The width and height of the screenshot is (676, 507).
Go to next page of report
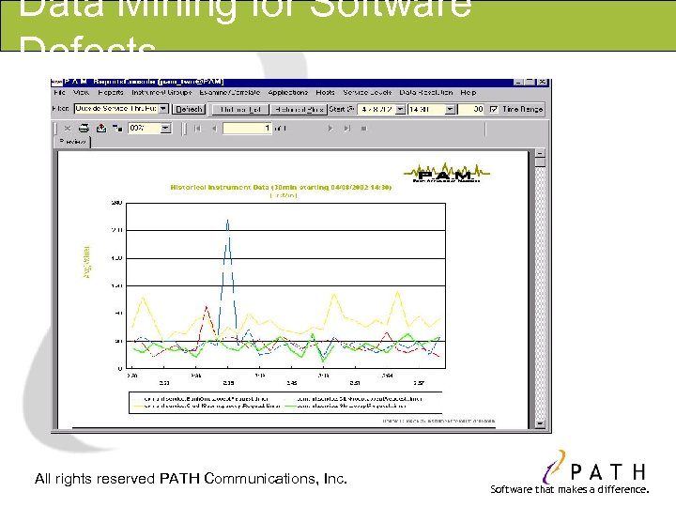pos(330,129)
